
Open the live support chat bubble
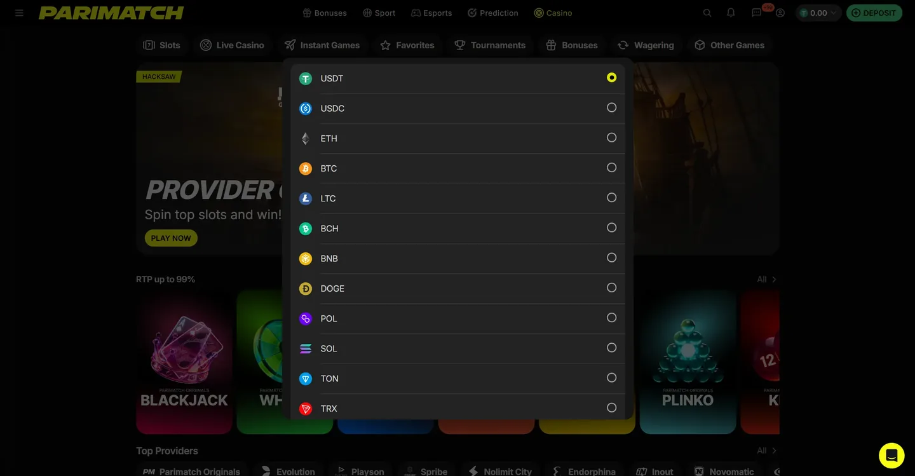[x=891, y=455]
